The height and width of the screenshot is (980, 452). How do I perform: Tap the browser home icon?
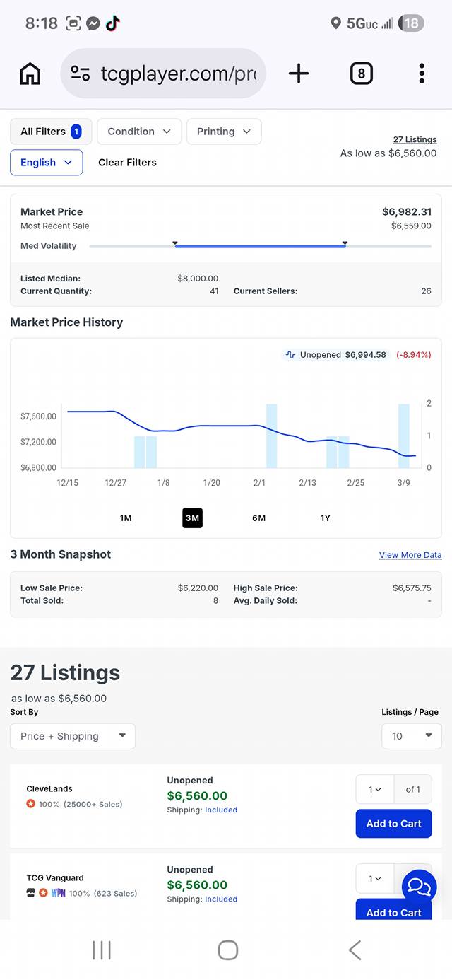[30, 74]
